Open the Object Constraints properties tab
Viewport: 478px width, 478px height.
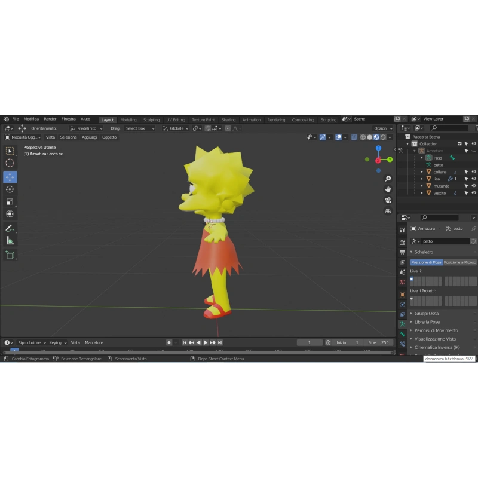point(402,314)
